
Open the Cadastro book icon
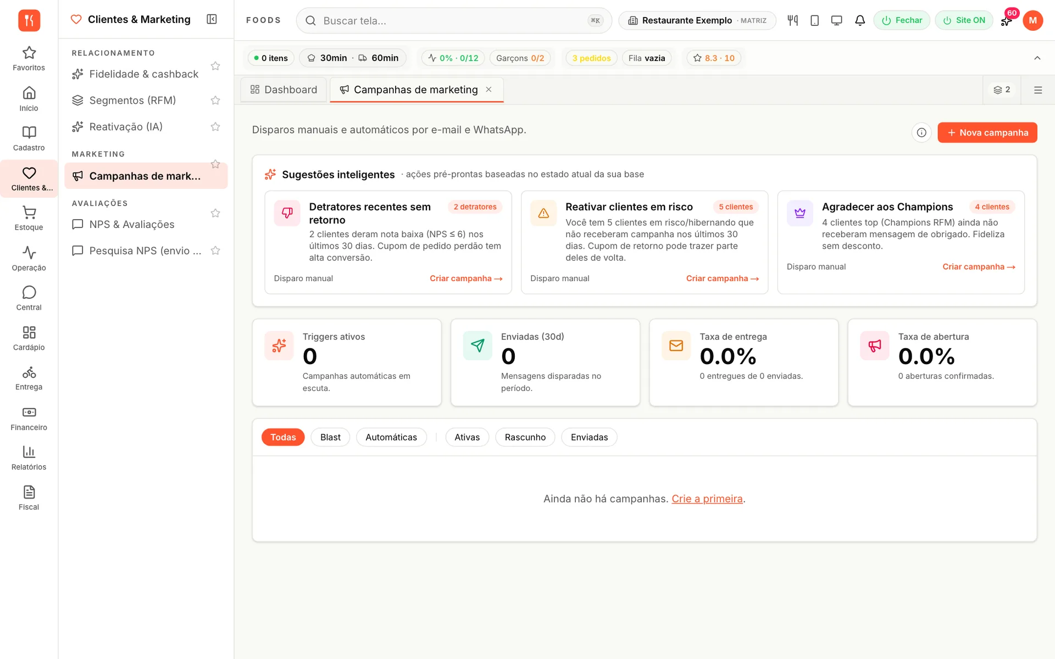click(29, 139)
